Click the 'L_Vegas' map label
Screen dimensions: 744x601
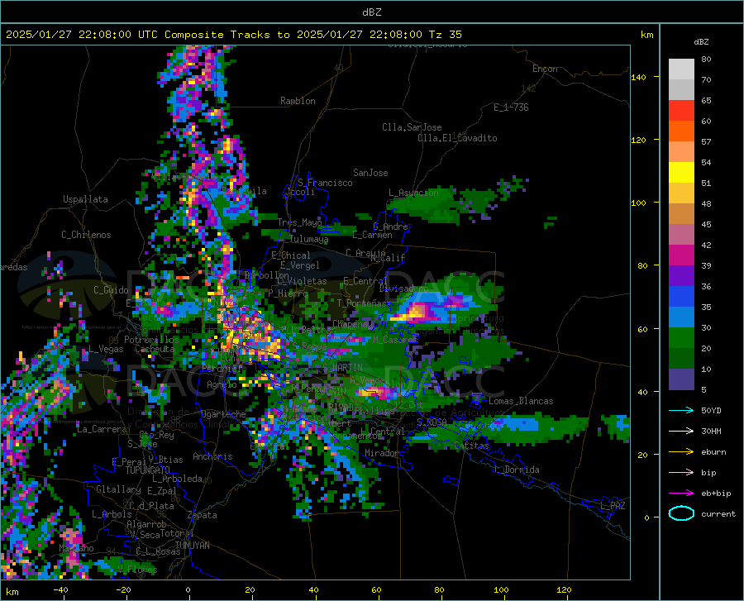click(106, 349)
